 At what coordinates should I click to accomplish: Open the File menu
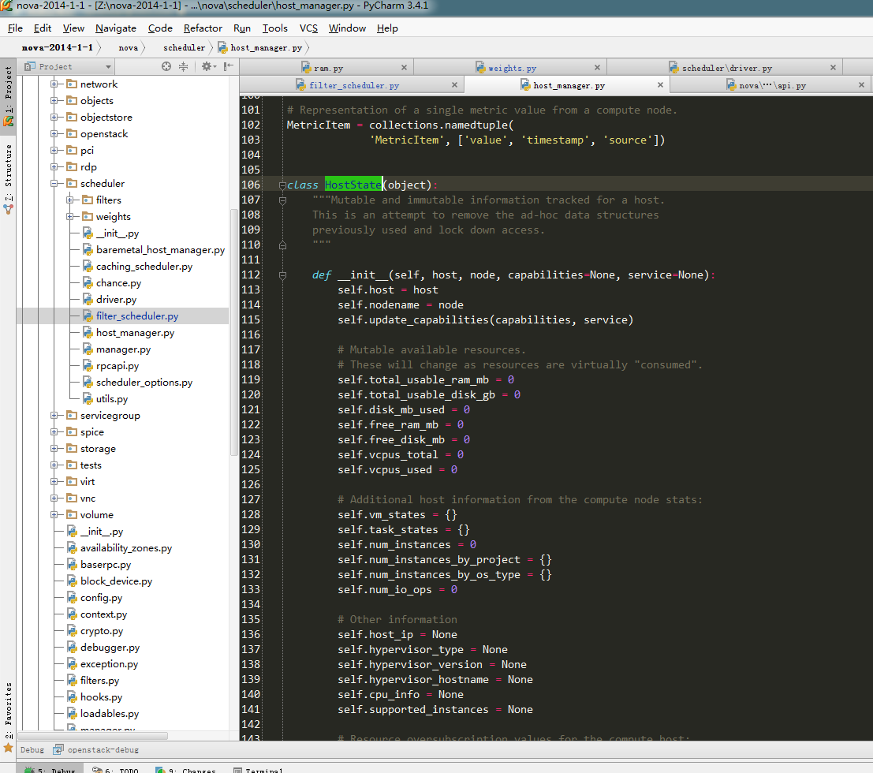(x=15, y=28)
